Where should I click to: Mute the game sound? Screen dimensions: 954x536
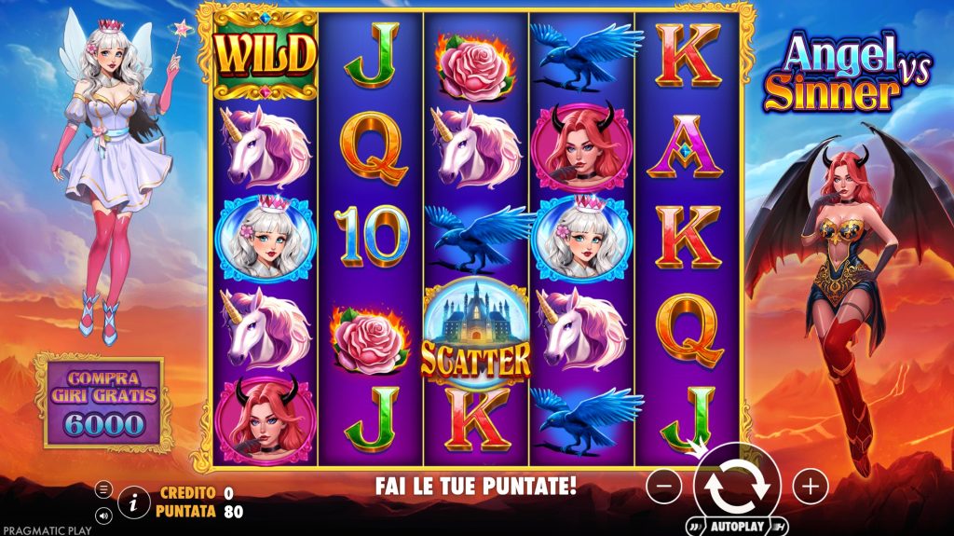coord(104,516)
